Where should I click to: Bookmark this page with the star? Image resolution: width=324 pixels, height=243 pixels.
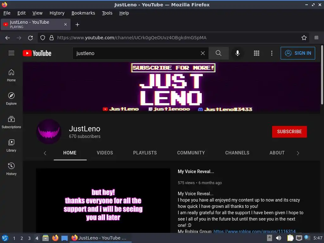pos(304,38)
